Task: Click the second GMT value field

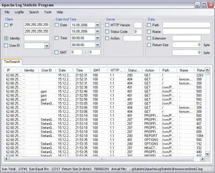Action: [95, 52]
